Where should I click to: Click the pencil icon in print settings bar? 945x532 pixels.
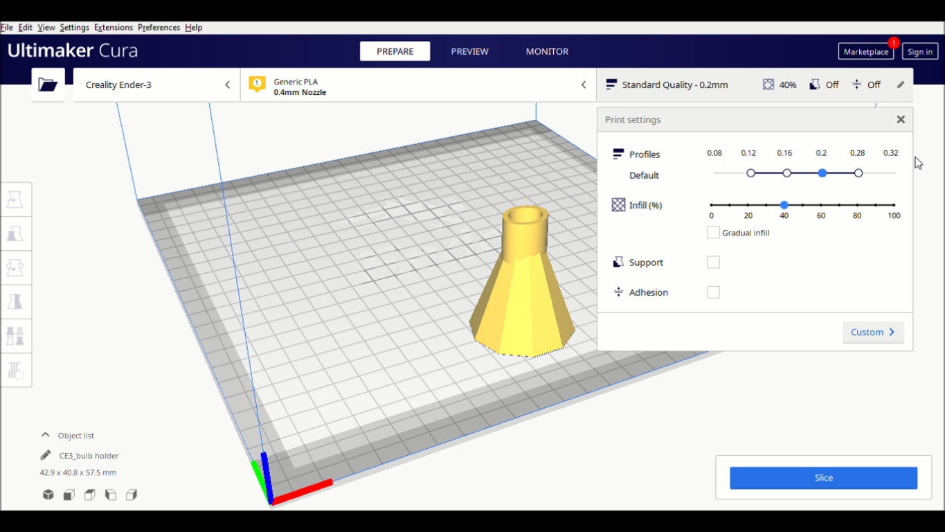901,85
